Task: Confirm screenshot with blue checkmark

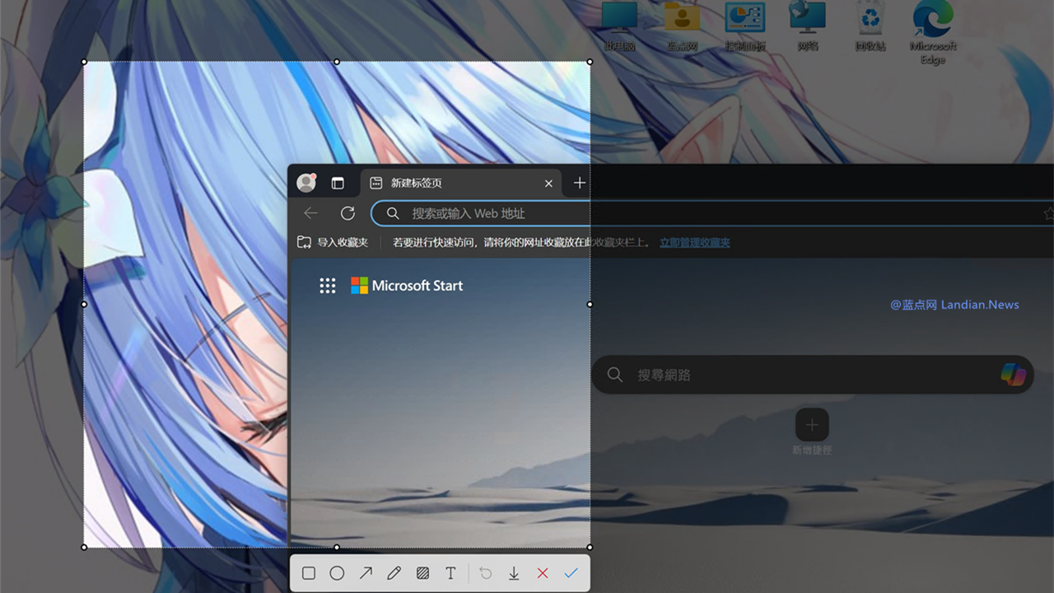Action: (x=571, y=573)
